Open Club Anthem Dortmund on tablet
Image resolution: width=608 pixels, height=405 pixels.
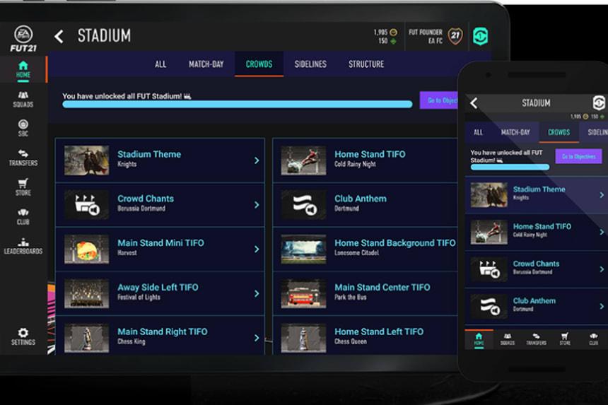point(366,205)
